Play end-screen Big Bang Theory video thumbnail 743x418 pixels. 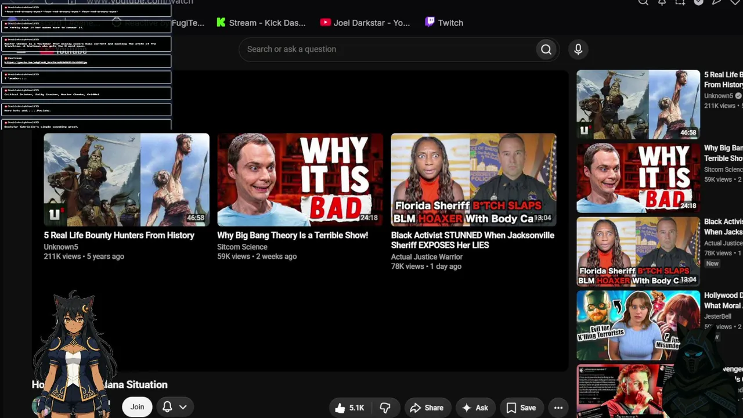click(x=300, y=180)
